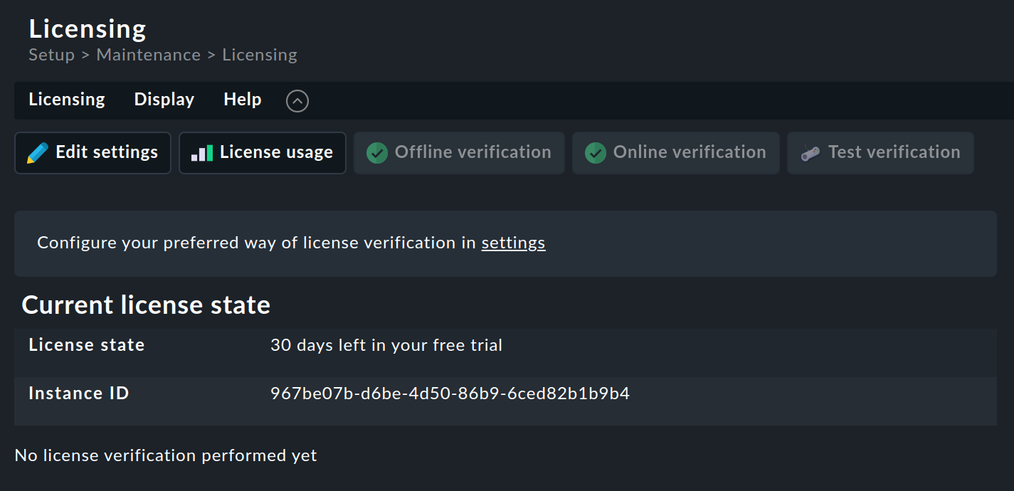The width and height of the screenshot is (1014, 491).
Task: Navigate to Setup via the breadcrumb
Action: pos(51,54)
